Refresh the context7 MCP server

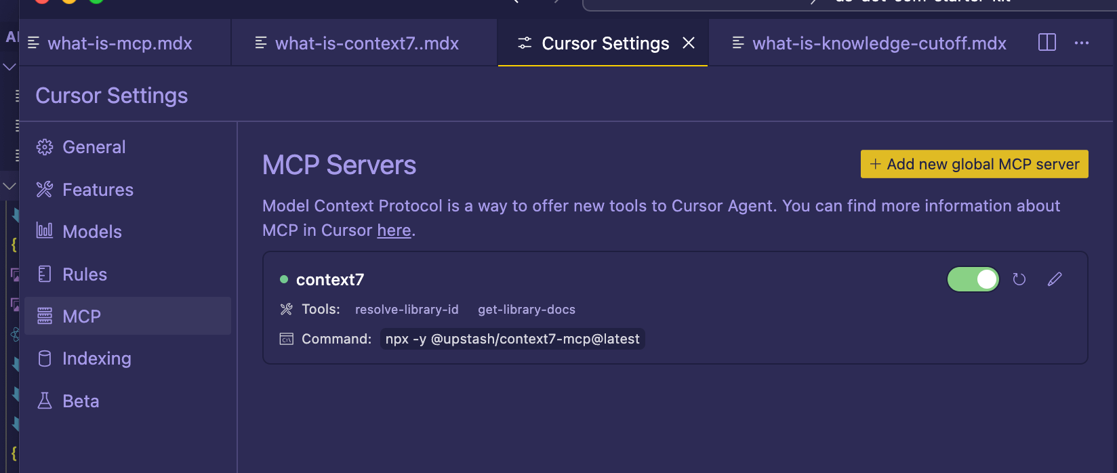pos(1019,279)
